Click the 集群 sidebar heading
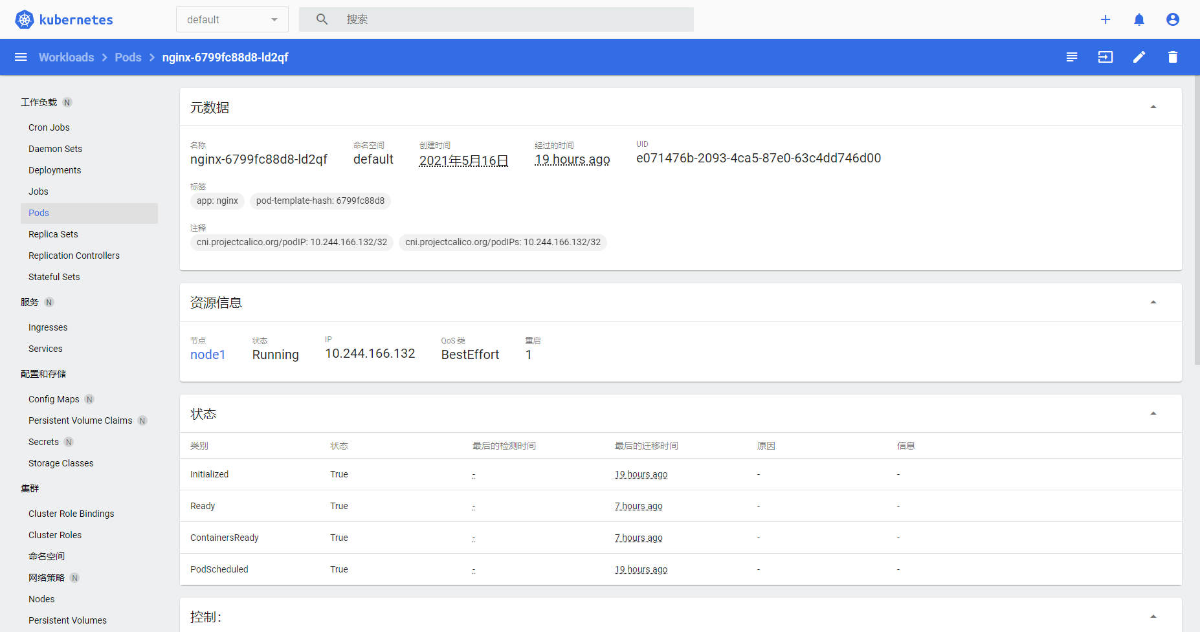1200x632 pixels. [30, 488]
